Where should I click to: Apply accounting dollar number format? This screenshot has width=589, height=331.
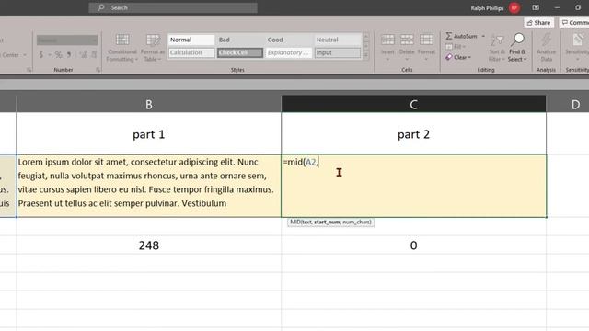tap(41, 55)
